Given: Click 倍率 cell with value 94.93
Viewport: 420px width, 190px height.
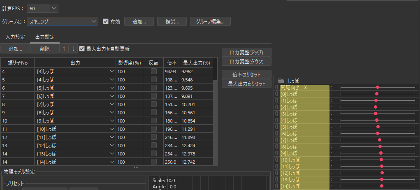Looking at the screenshot, I should [172, 72].
